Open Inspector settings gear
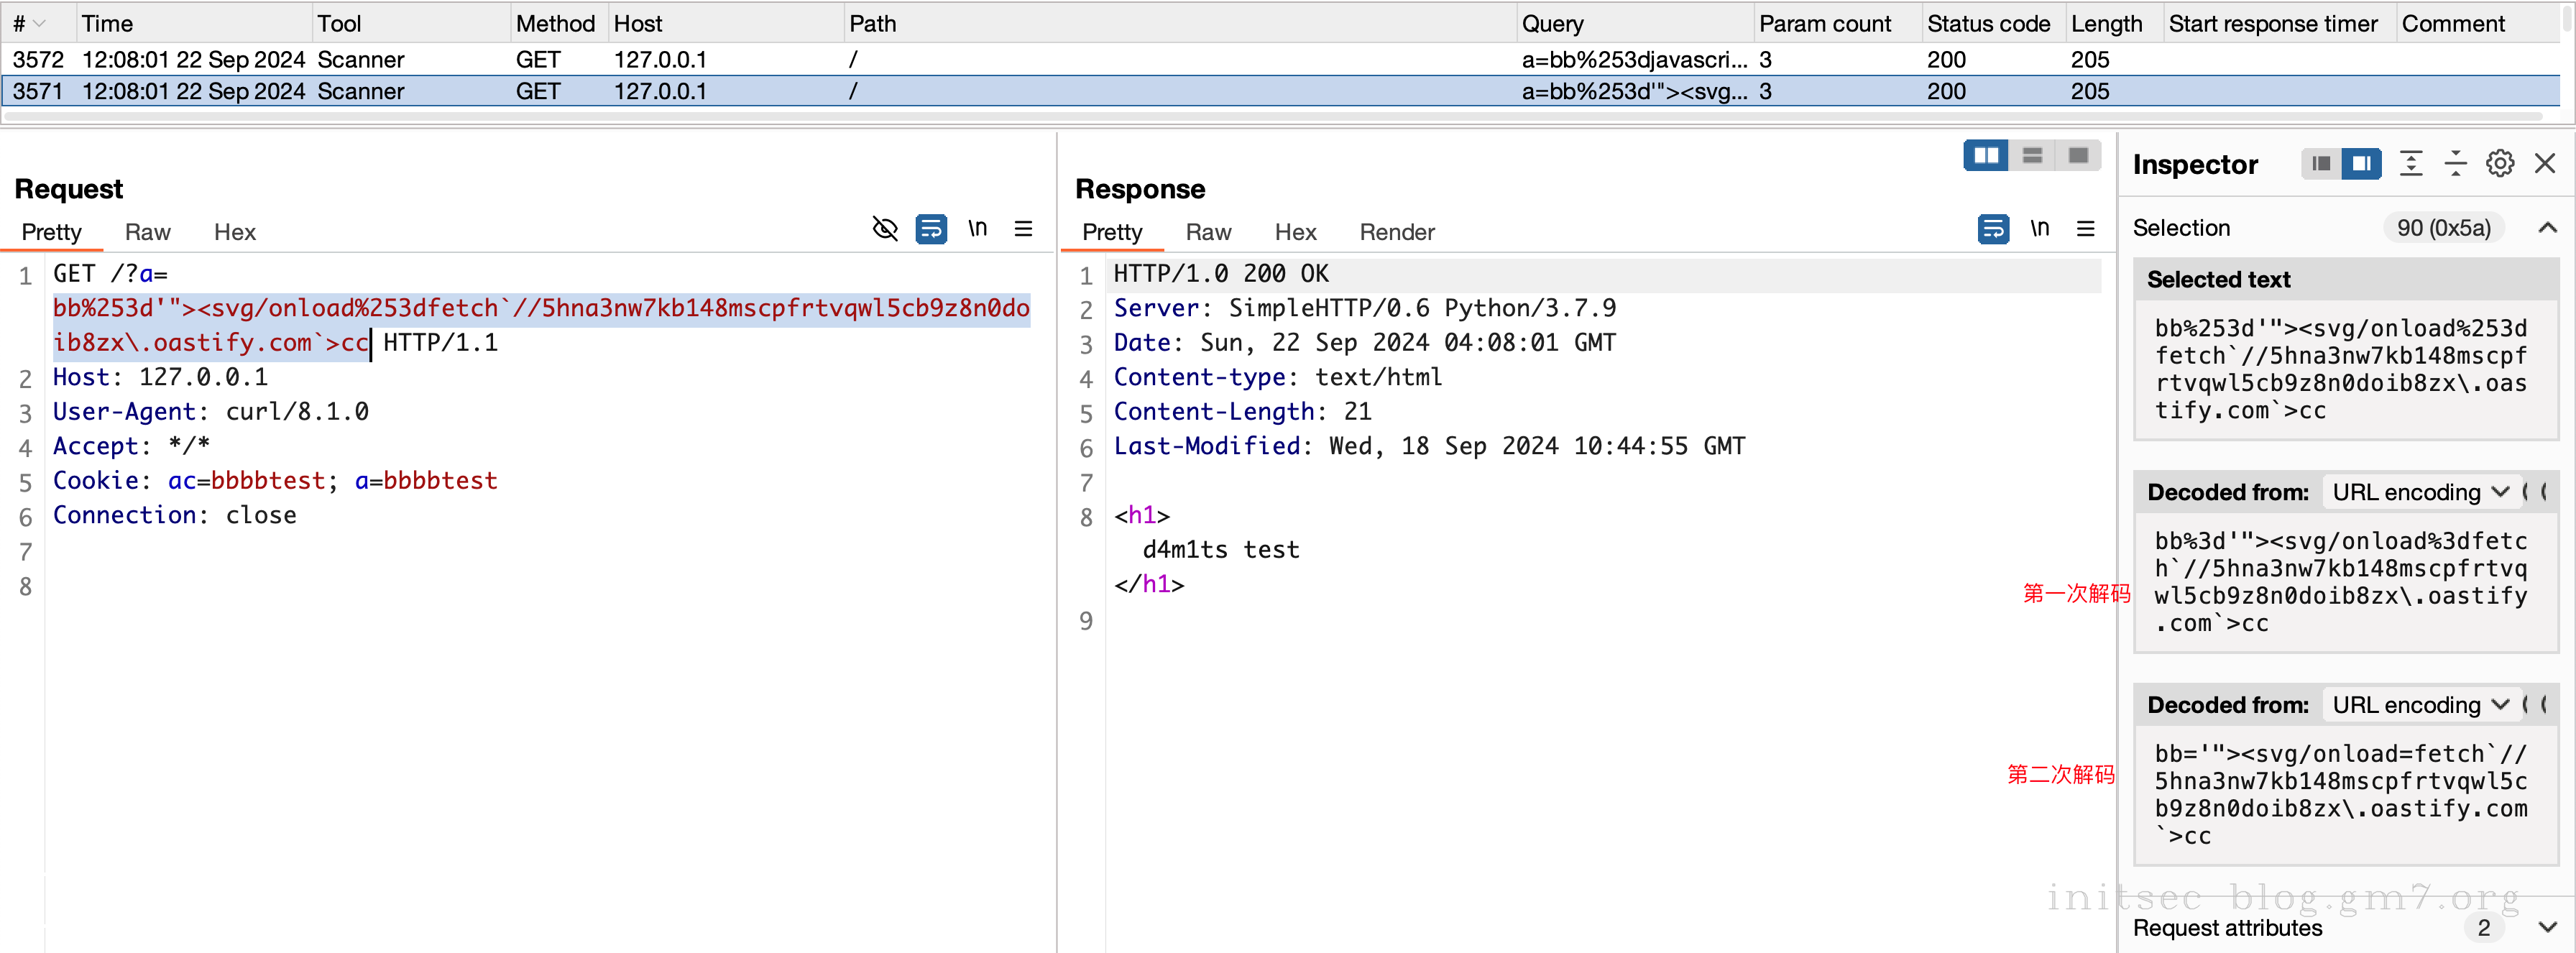The height and width of the screenshot is (953, 2576). 2499,163
